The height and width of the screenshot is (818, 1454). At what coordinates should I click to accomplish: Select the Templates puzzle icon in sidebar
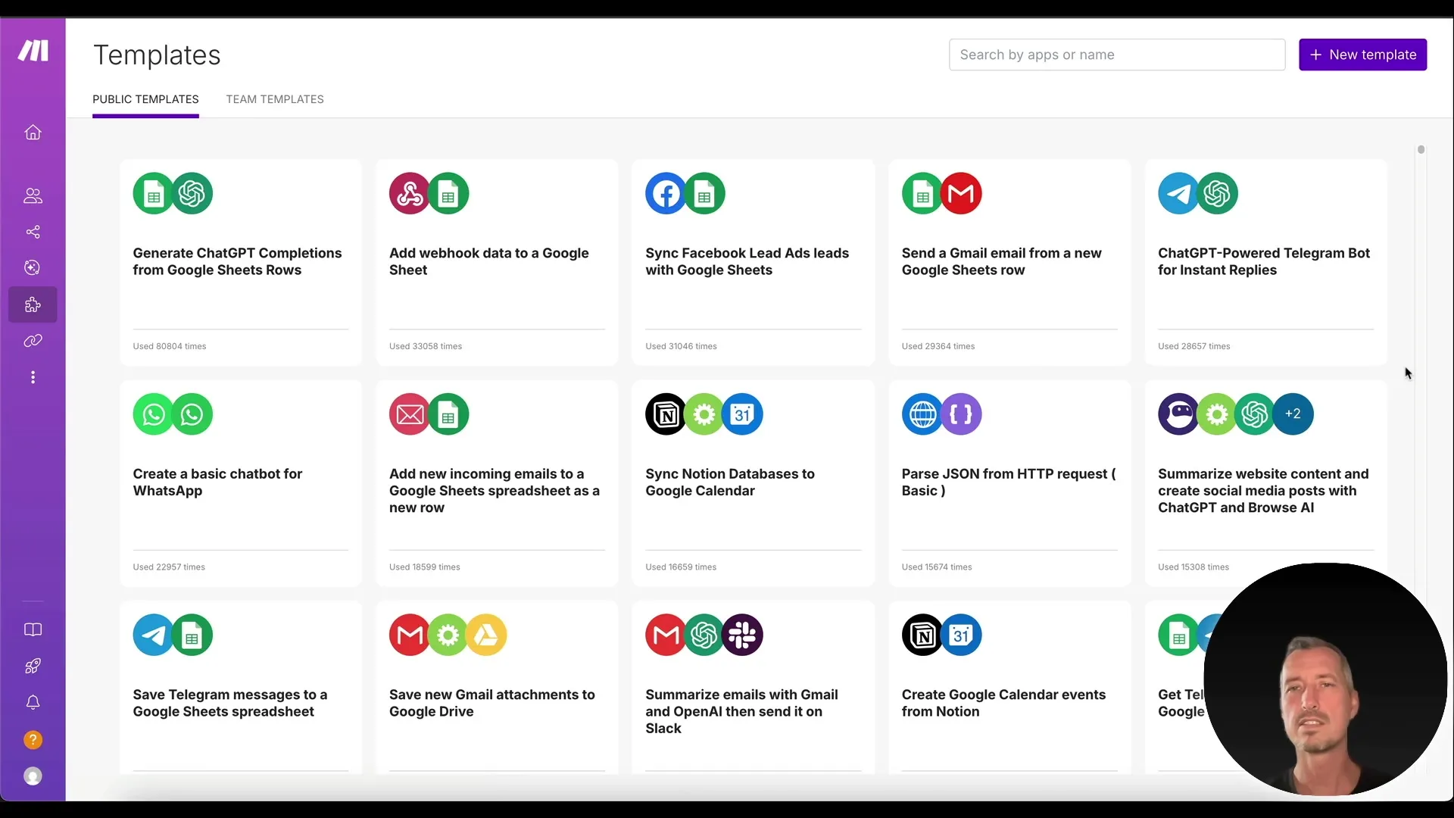[x=33, y=304]
